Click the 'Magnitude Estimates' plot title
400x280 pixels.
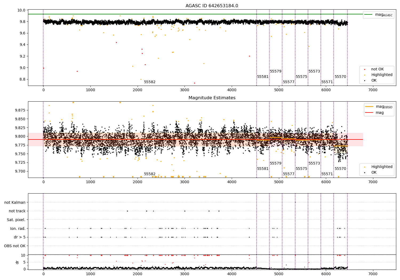pos(212,98)
